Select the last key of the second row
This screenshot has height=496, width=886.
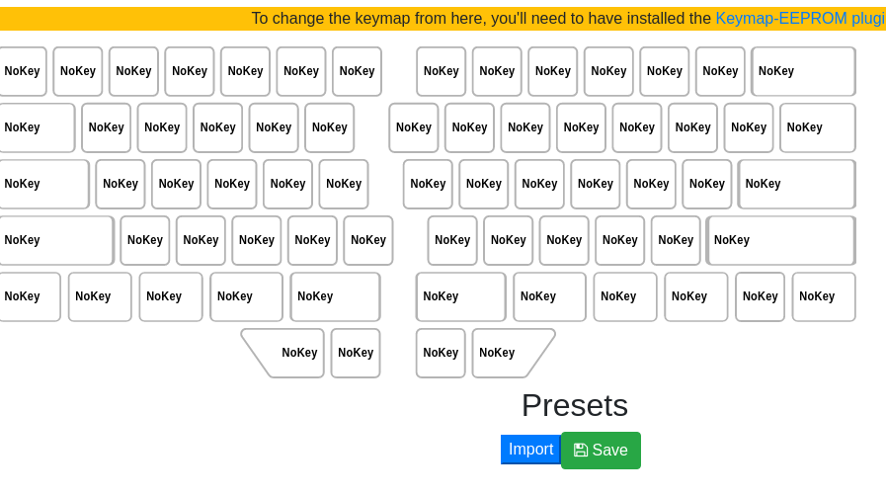[818, 127]
